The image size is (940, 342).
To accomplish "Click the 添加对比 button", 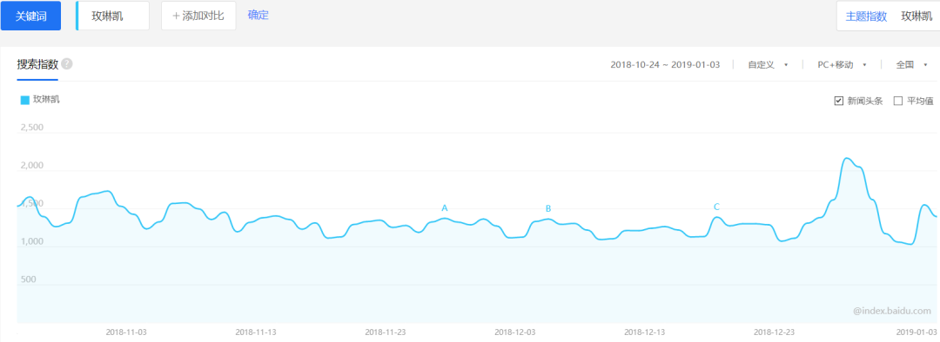I will coord(198,16).
